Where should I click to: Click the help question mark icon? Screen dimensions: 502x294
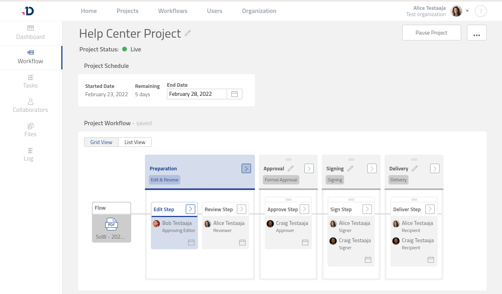480,11
